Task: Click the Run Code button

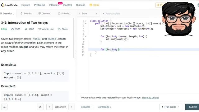Action: [171, 107]
